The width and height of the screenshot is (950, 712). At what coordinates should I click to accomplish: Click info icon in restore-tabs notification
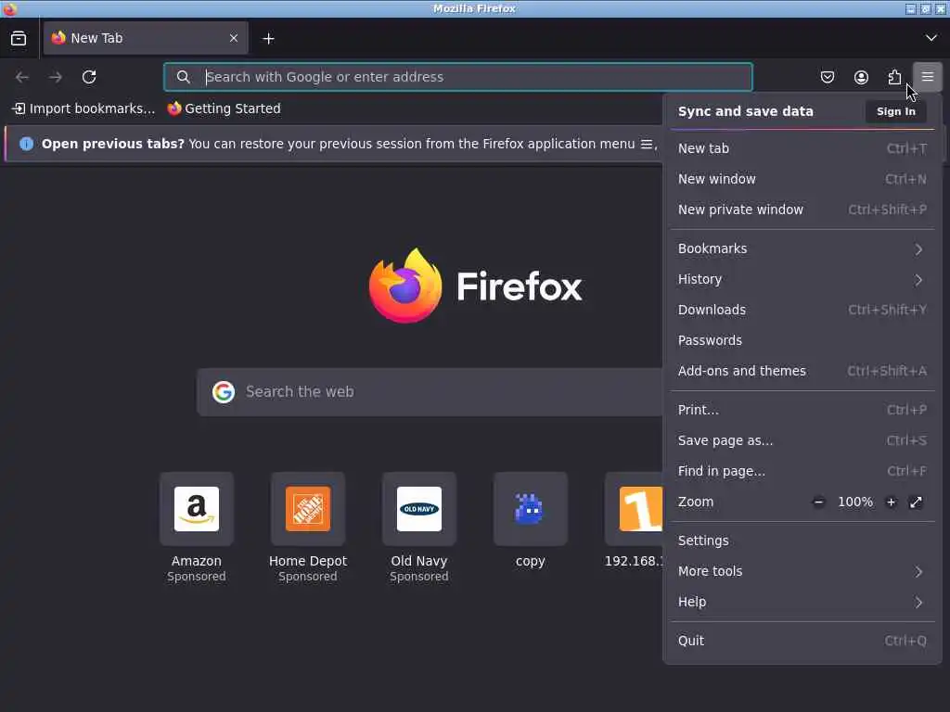coord(27,144)
